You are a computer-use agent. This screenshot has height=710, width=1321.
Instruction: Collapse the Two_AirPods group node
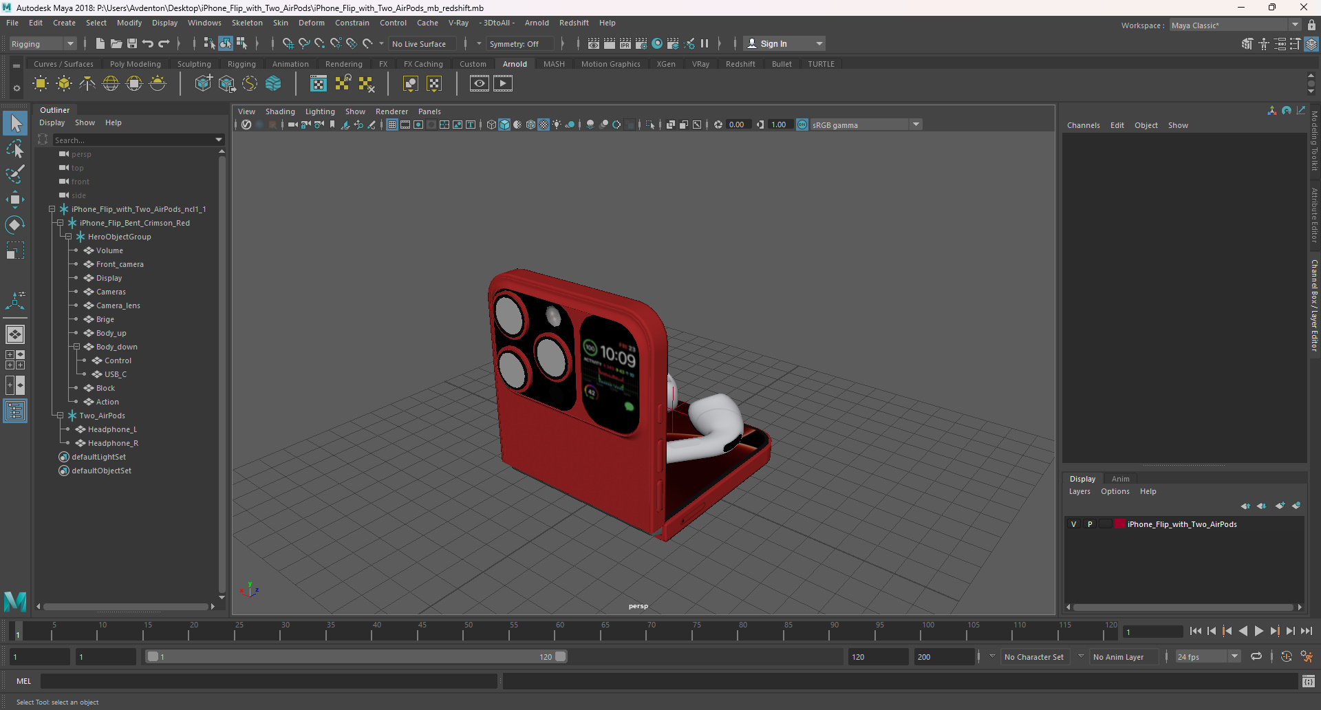[x=60, y=416]
